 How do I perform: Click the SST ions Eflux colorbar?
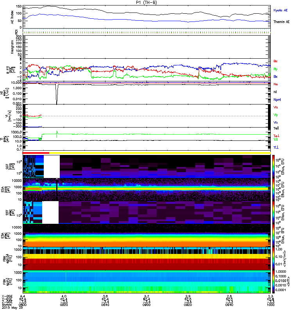pos(273,167)
